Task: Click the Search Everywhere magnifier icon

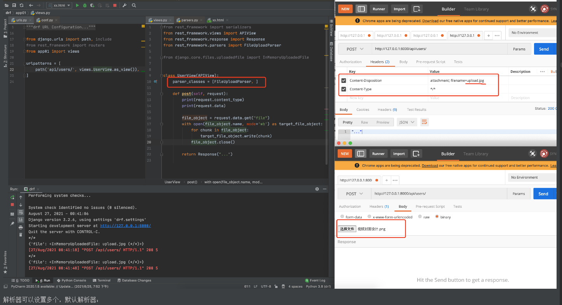Action: click(x=134, y=5)
